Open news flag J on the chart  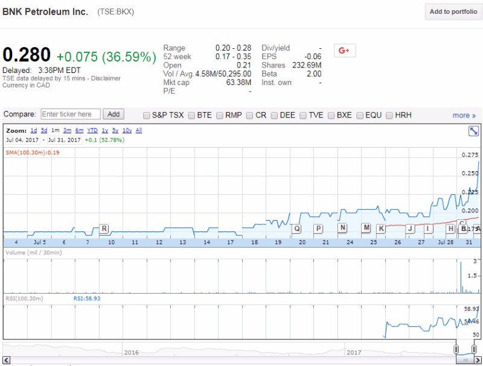tap(410, 229)
